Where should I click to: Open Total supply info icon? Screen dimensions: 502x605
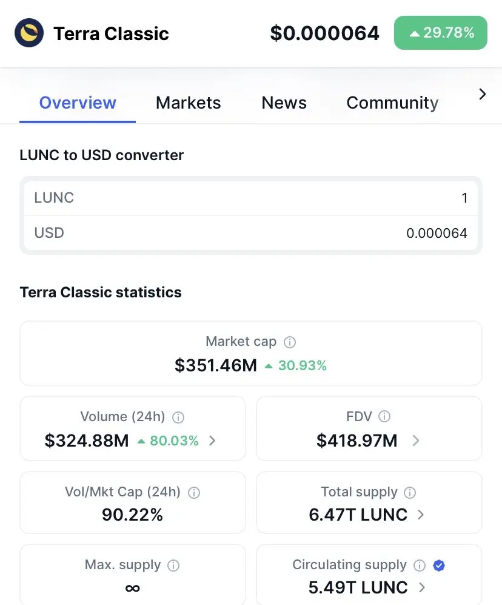(410, 492)
